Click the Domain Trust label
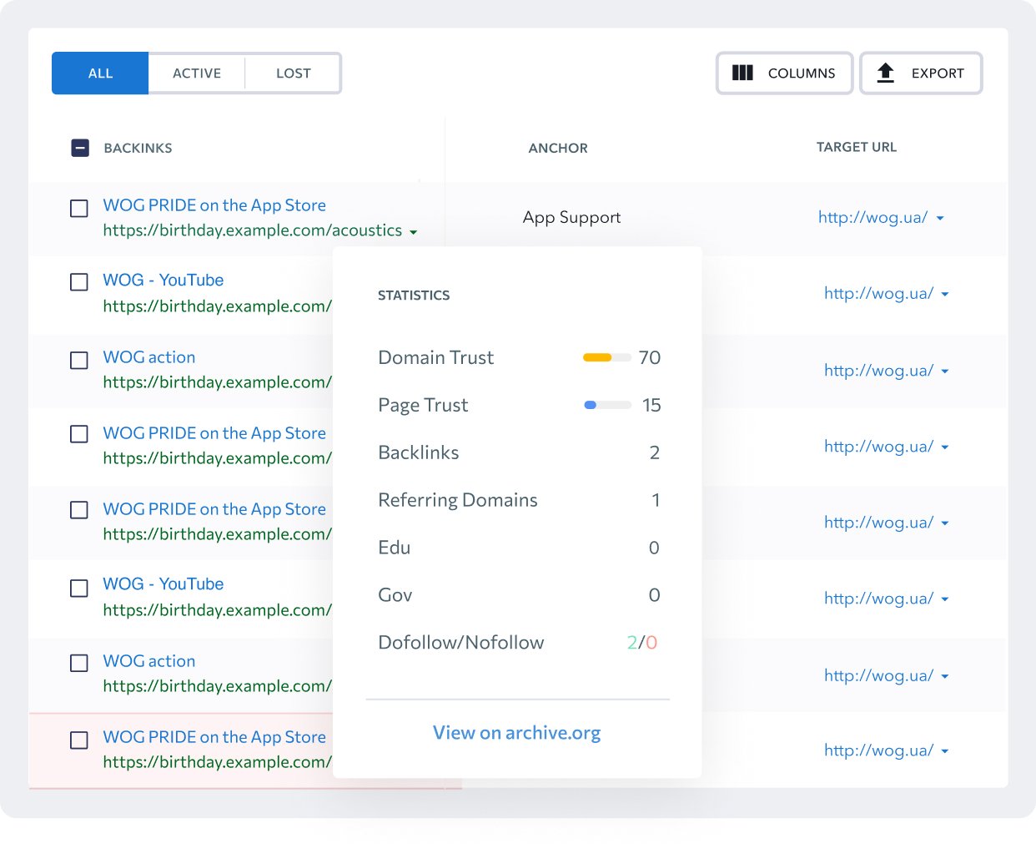Image resolution: width=1036 pixels, height=859 pixels. (436, 358)
